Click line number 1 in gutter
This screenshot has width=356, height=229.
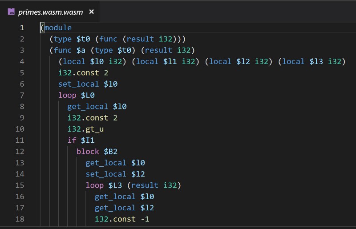[22, 28]
